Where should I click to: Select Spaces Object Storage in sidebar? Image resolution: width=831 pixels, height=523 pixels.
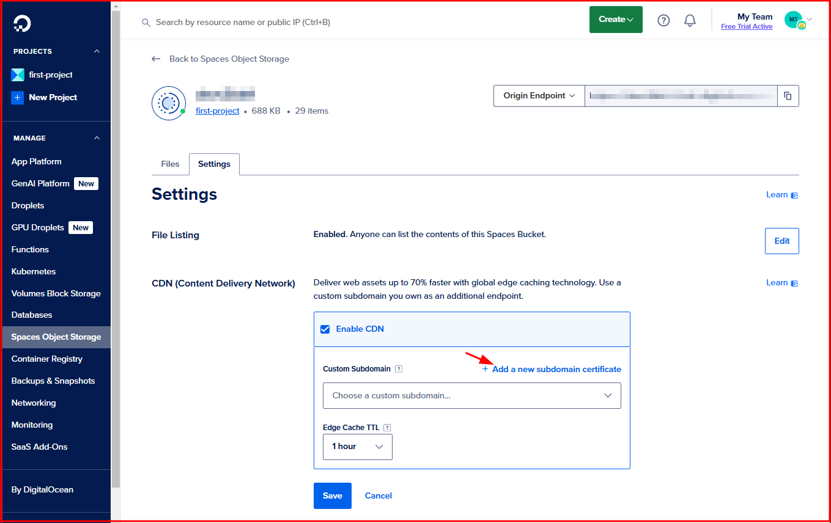56,337
